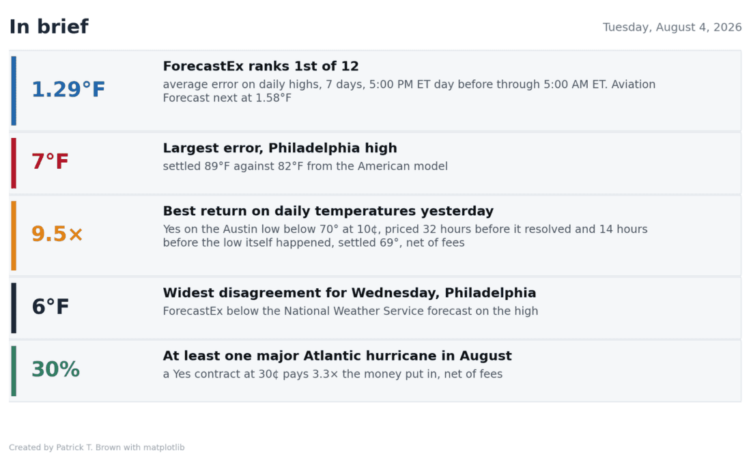
Task: Click the green accent bar beside 30%
Action: [x=14, y=370]
